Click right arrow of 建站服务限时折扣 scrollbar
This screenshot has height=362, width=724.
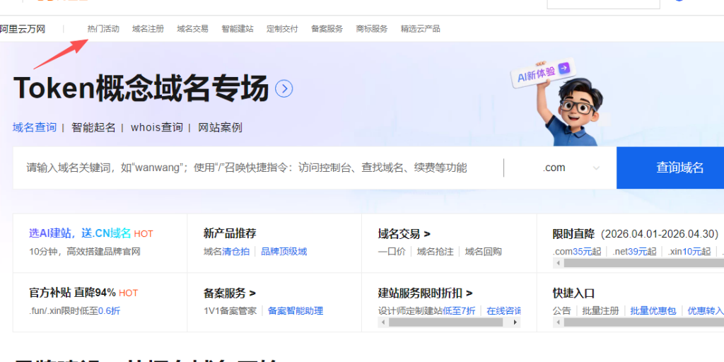point(515,322)
